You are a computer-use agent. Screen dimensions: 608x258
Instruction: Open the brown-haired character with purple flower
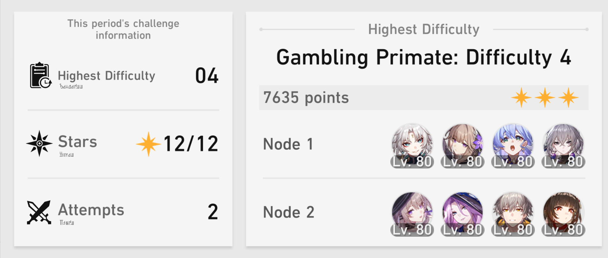coord(463,146)
